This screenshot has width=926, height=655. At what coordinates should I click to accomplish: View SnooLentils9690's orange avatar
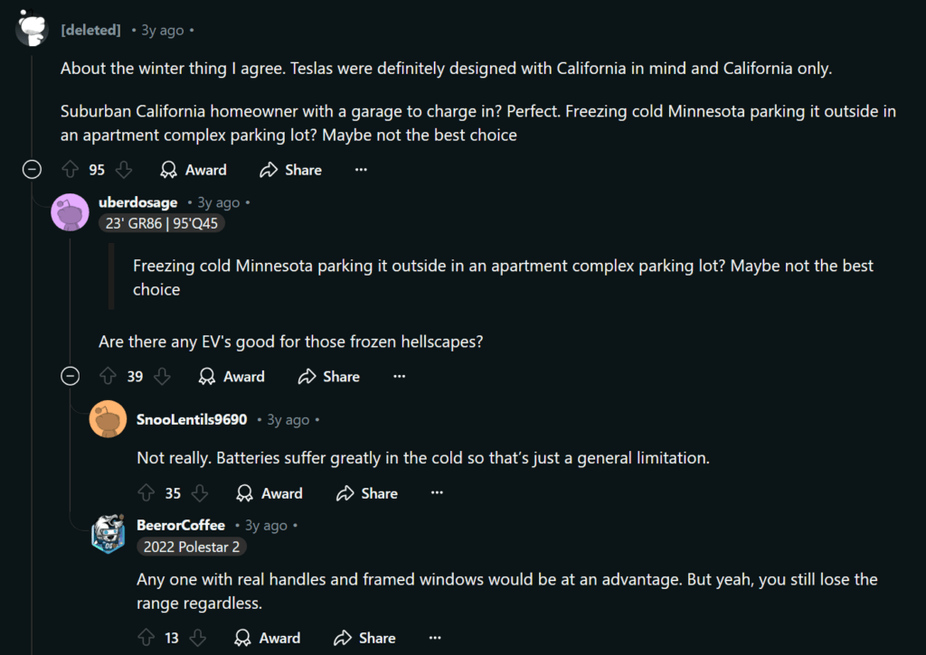click(x=108, y=419)
